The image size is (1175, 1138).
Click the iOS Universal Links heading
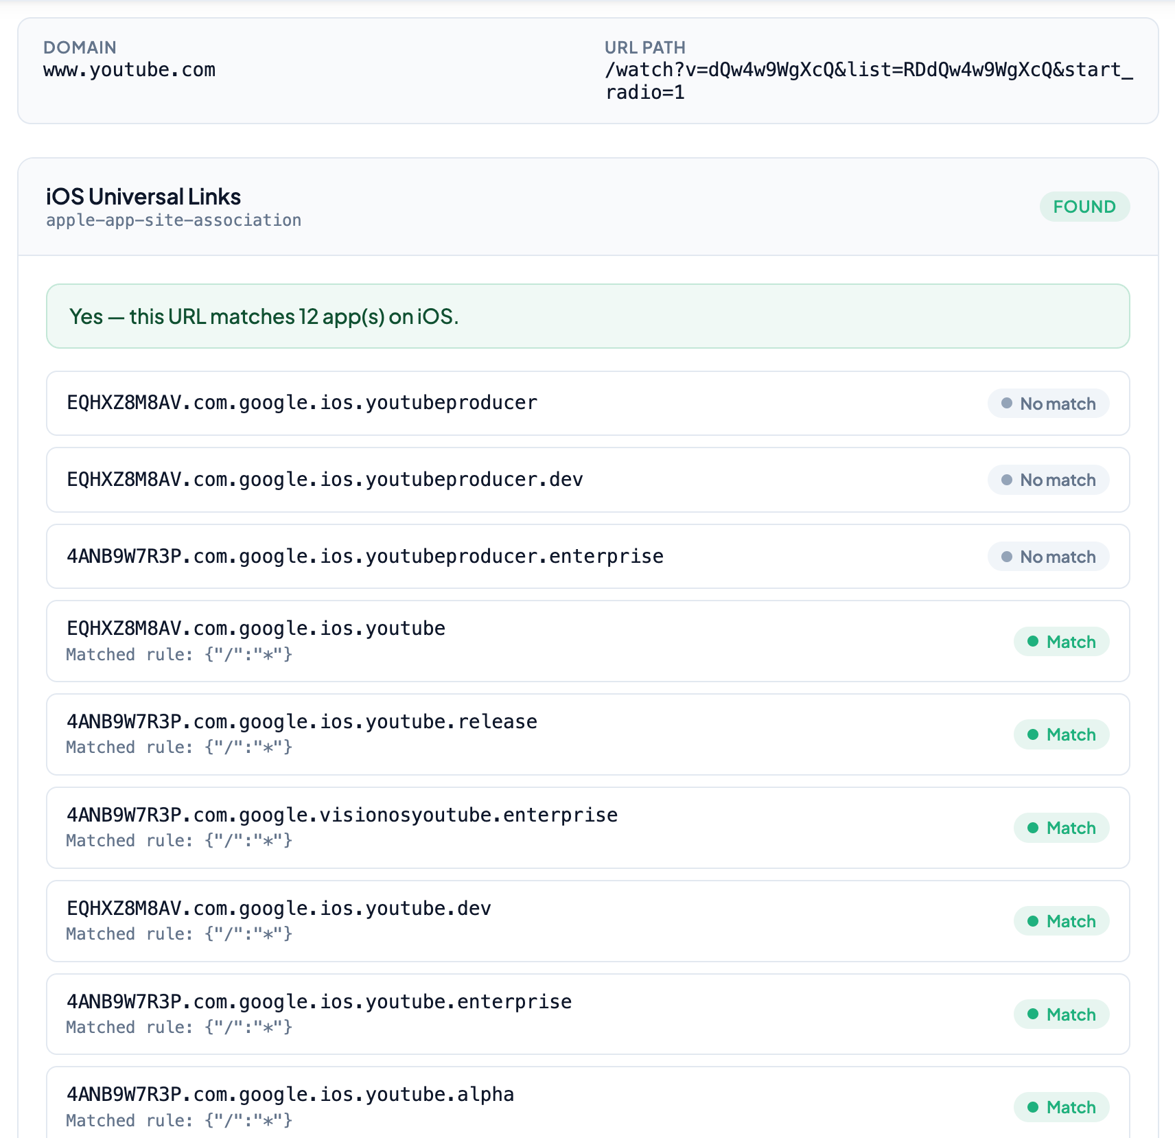coord(143,197)
